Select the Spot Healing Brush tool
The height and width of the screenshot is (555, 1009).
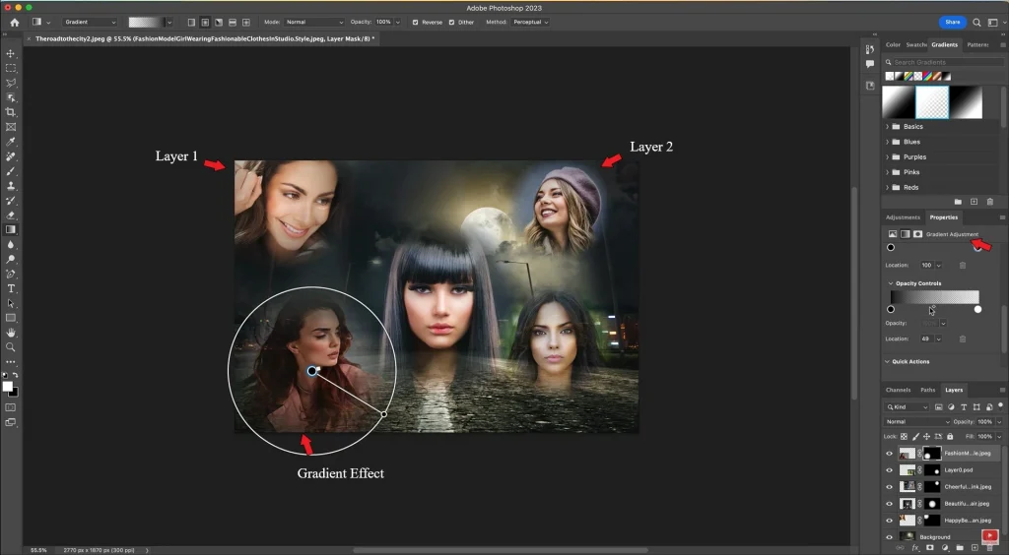click(10, 156)
